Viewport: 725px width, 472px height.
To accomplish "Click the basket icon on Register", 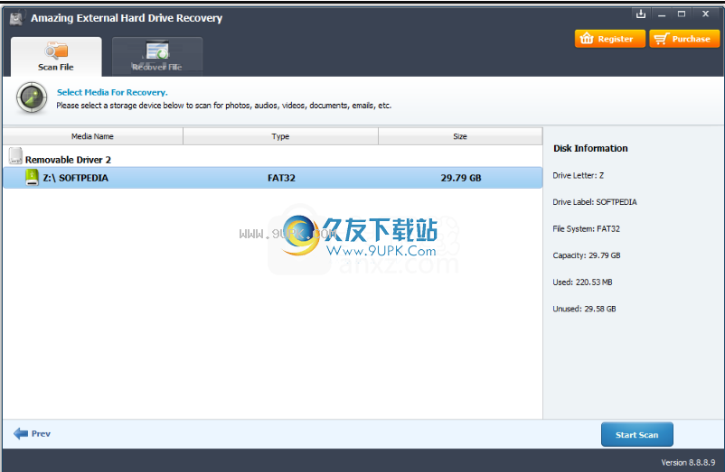I will pyautogui.click(x=587, y=38).
